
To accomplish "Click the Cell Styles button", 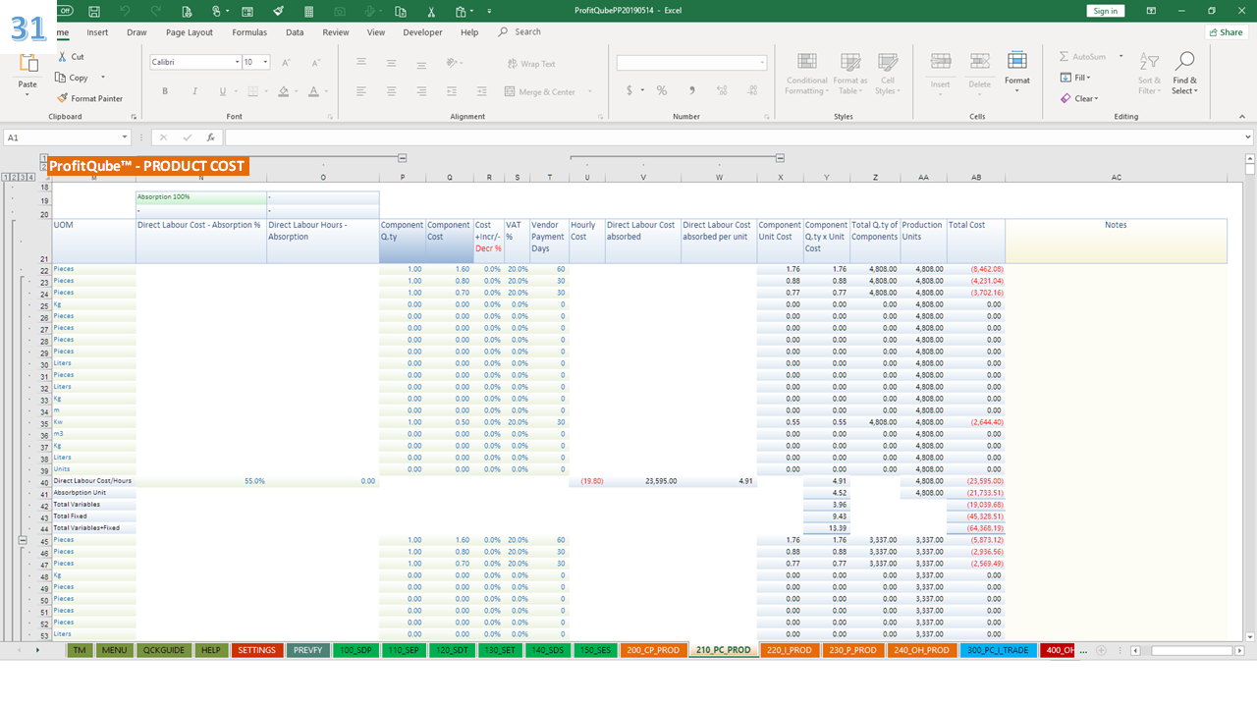I will [x=888, y=74].
